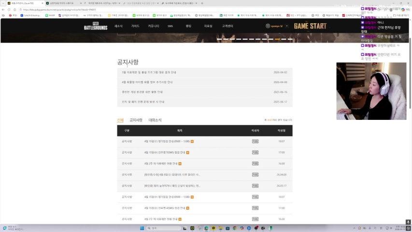Click the Windows Start button in taskbar
The image size is (412, 232).
click(x=142, y=228)
